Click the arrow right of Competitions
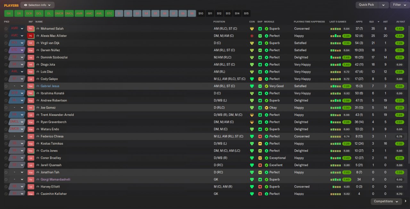410x209 pixels. [x=406, y=201]
